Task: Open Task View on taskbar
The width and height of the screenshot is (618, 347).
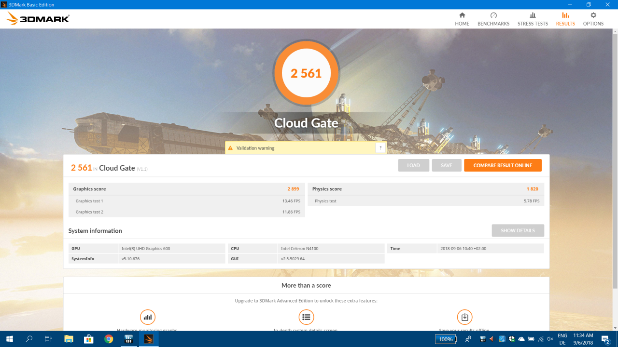Action: 48,339
